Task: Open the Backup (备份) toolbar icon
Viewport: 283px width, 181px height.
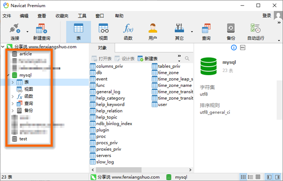Action: [231, 32]
